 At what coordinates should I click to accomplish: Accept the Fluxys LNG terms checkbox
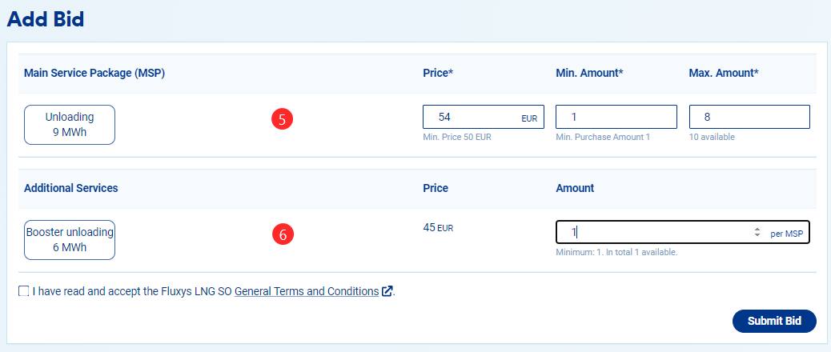[23, 292]
